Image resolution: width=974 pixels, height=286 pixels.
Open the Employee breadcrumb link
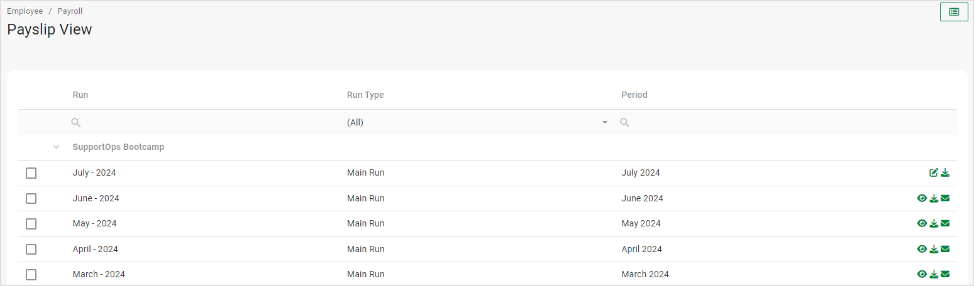coord(25,11)
